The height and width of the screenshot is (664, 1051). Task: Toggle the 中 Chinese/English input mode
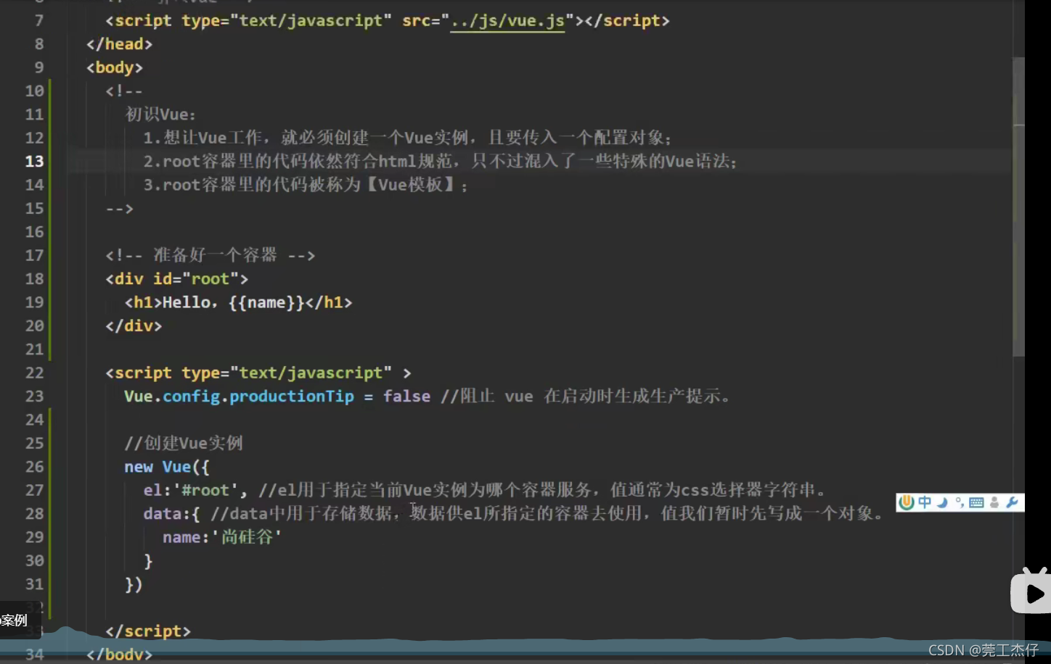[x=925, y=502]
